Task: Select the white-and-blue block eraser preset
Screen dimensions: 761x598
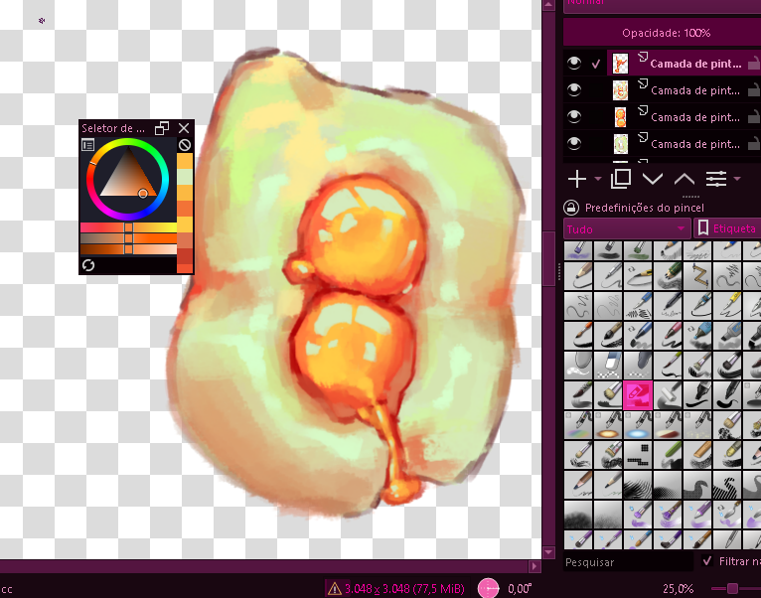Action: coord(608,366)
